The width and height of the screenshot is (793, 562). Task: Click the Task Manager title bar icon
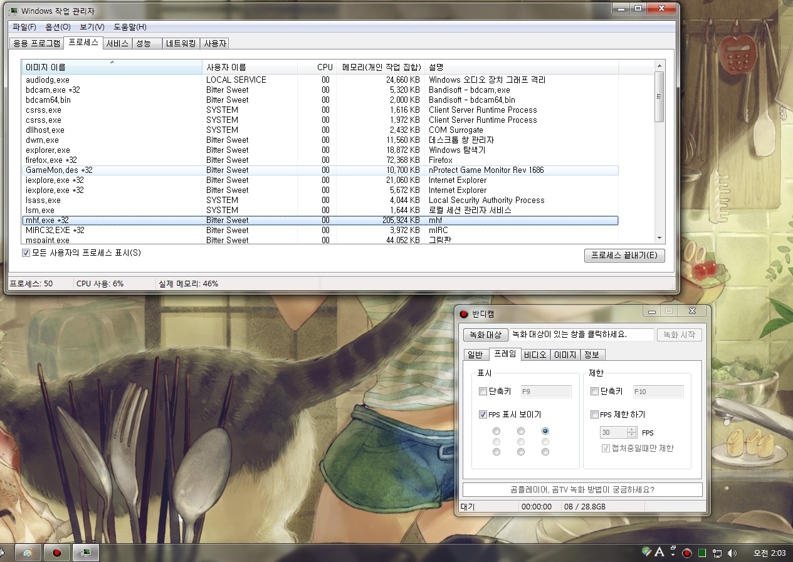(x=13, y=11)
